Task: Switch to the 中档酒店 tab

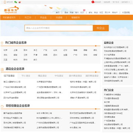Action: [x=59, y=76]
